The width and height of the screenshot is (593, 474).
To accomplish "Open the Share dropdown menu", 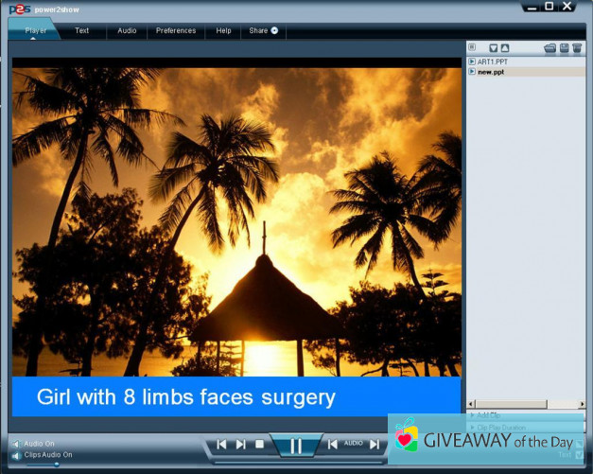I will (264, 30).
